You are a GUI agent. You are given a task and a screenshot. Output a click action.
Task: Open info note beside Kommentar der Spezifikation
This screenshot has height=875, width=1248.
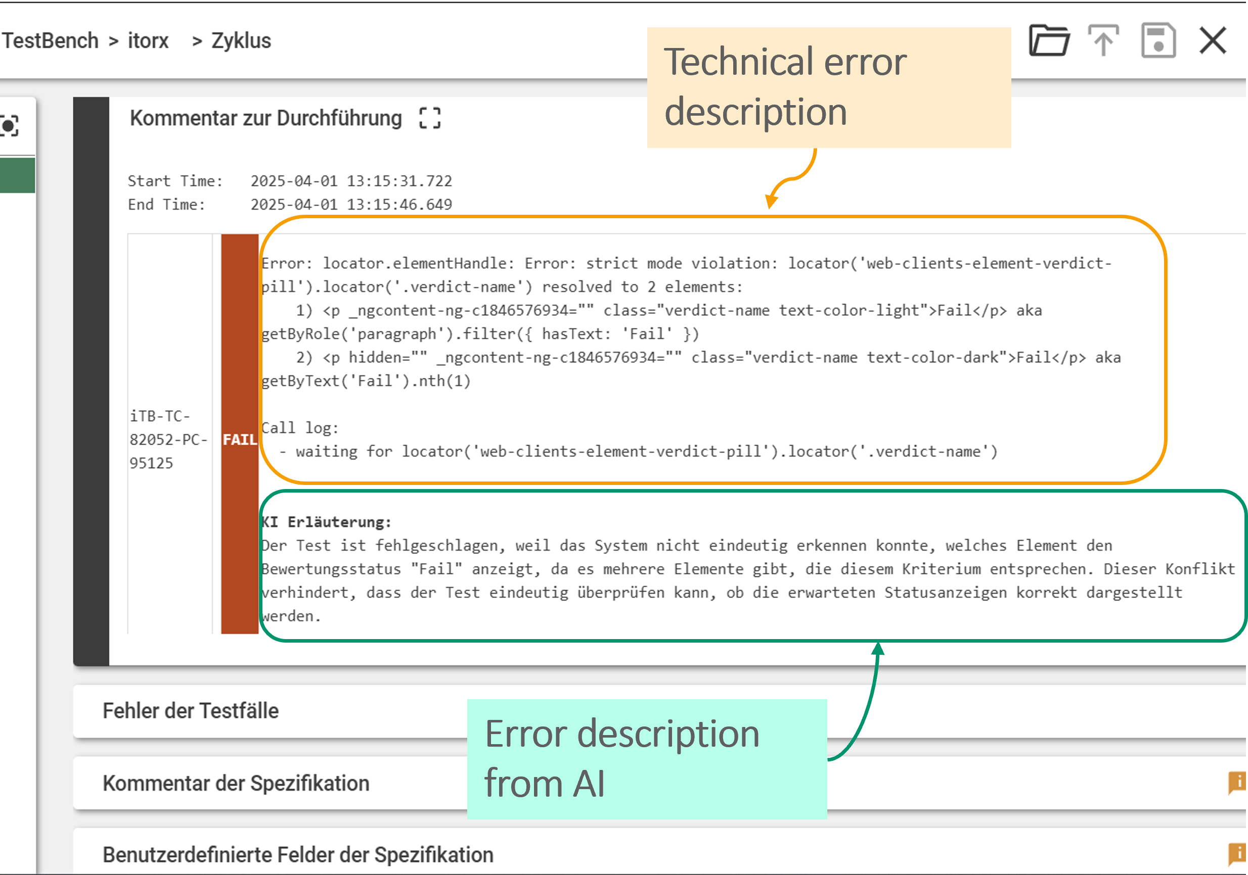[x=1238, y=783]
